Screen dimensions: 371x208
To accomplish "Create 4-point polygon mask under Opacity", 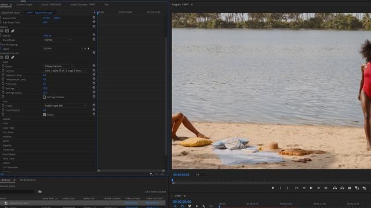I will coord(7,31).
